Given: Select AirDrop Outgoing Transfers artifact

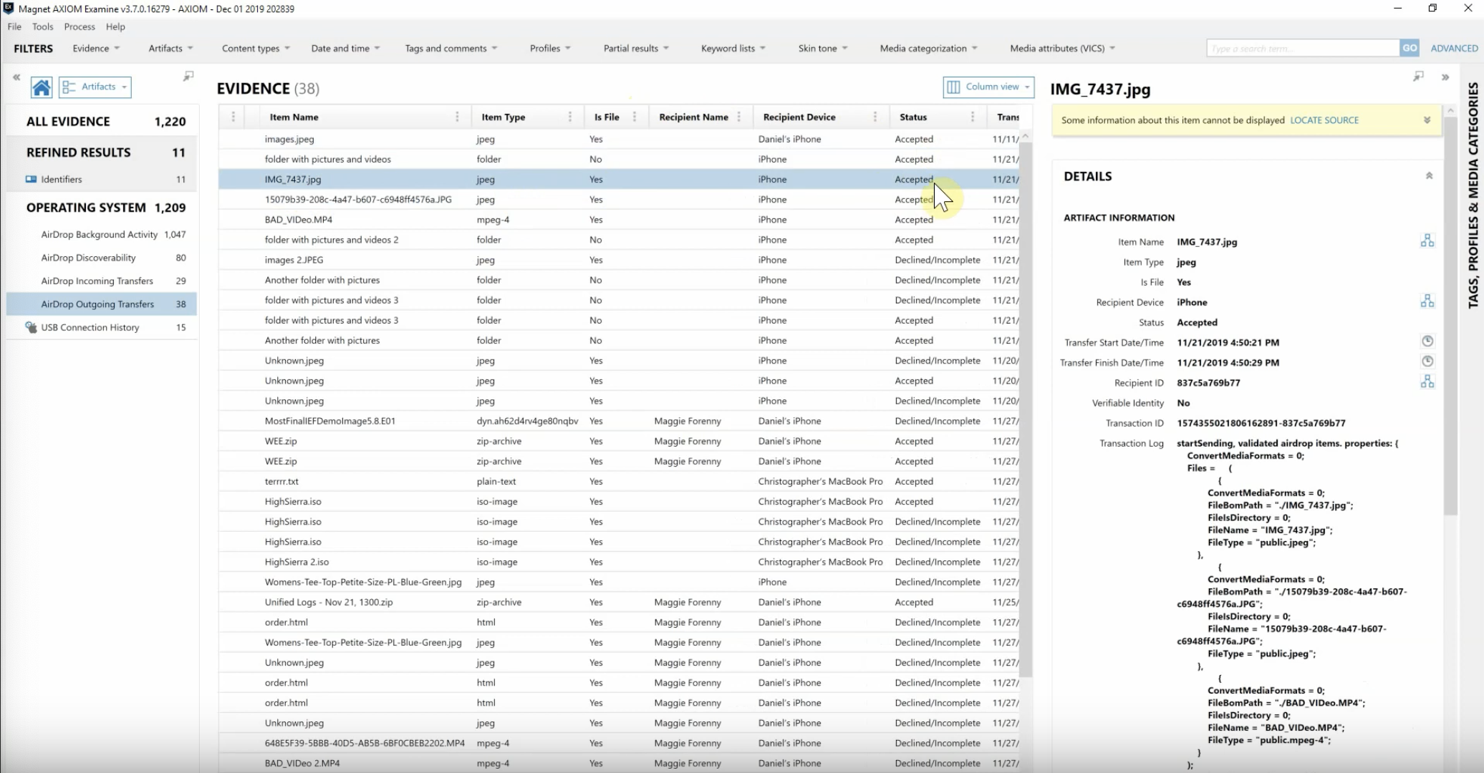Looking at the screenshot, I should (102, 304).
